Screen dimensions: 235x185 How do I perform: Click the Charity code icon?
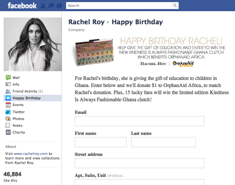[8, 132]
